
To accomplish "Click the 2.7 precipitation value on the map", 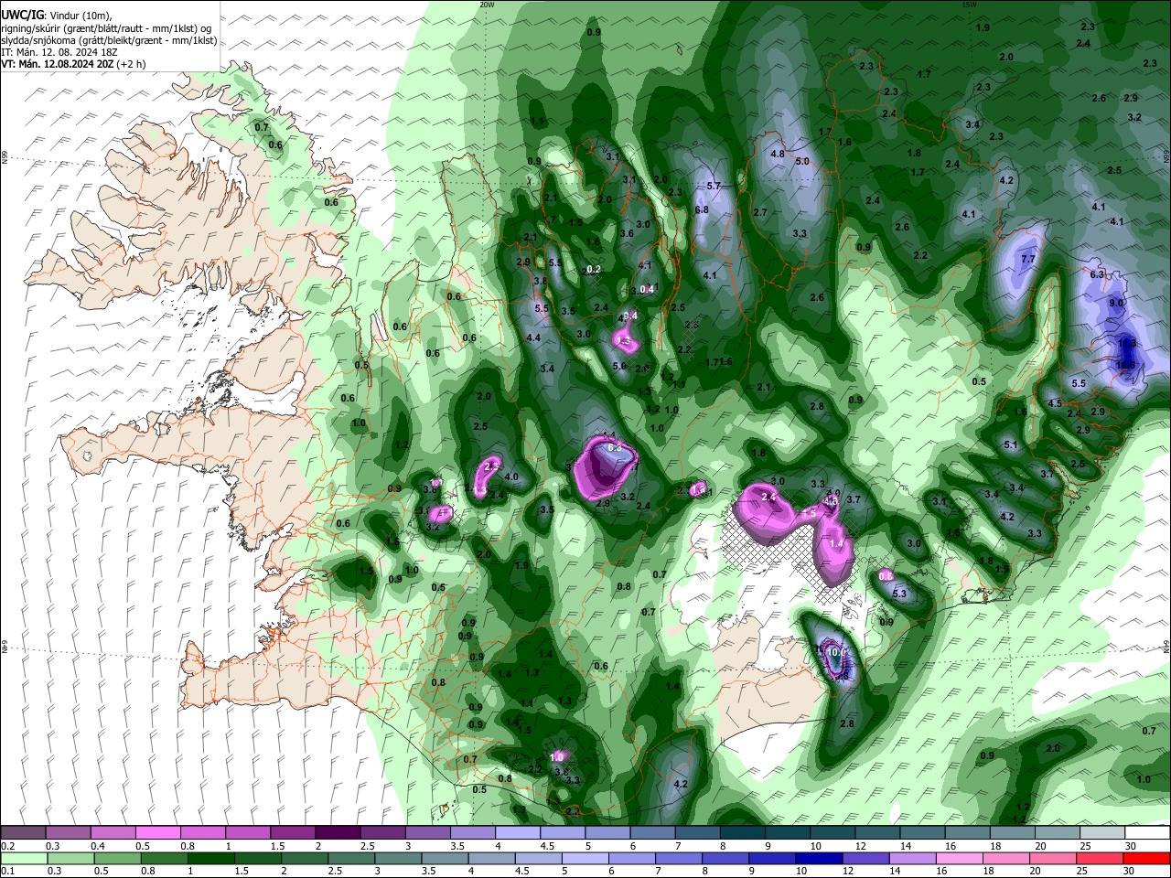I will point(759,212).
